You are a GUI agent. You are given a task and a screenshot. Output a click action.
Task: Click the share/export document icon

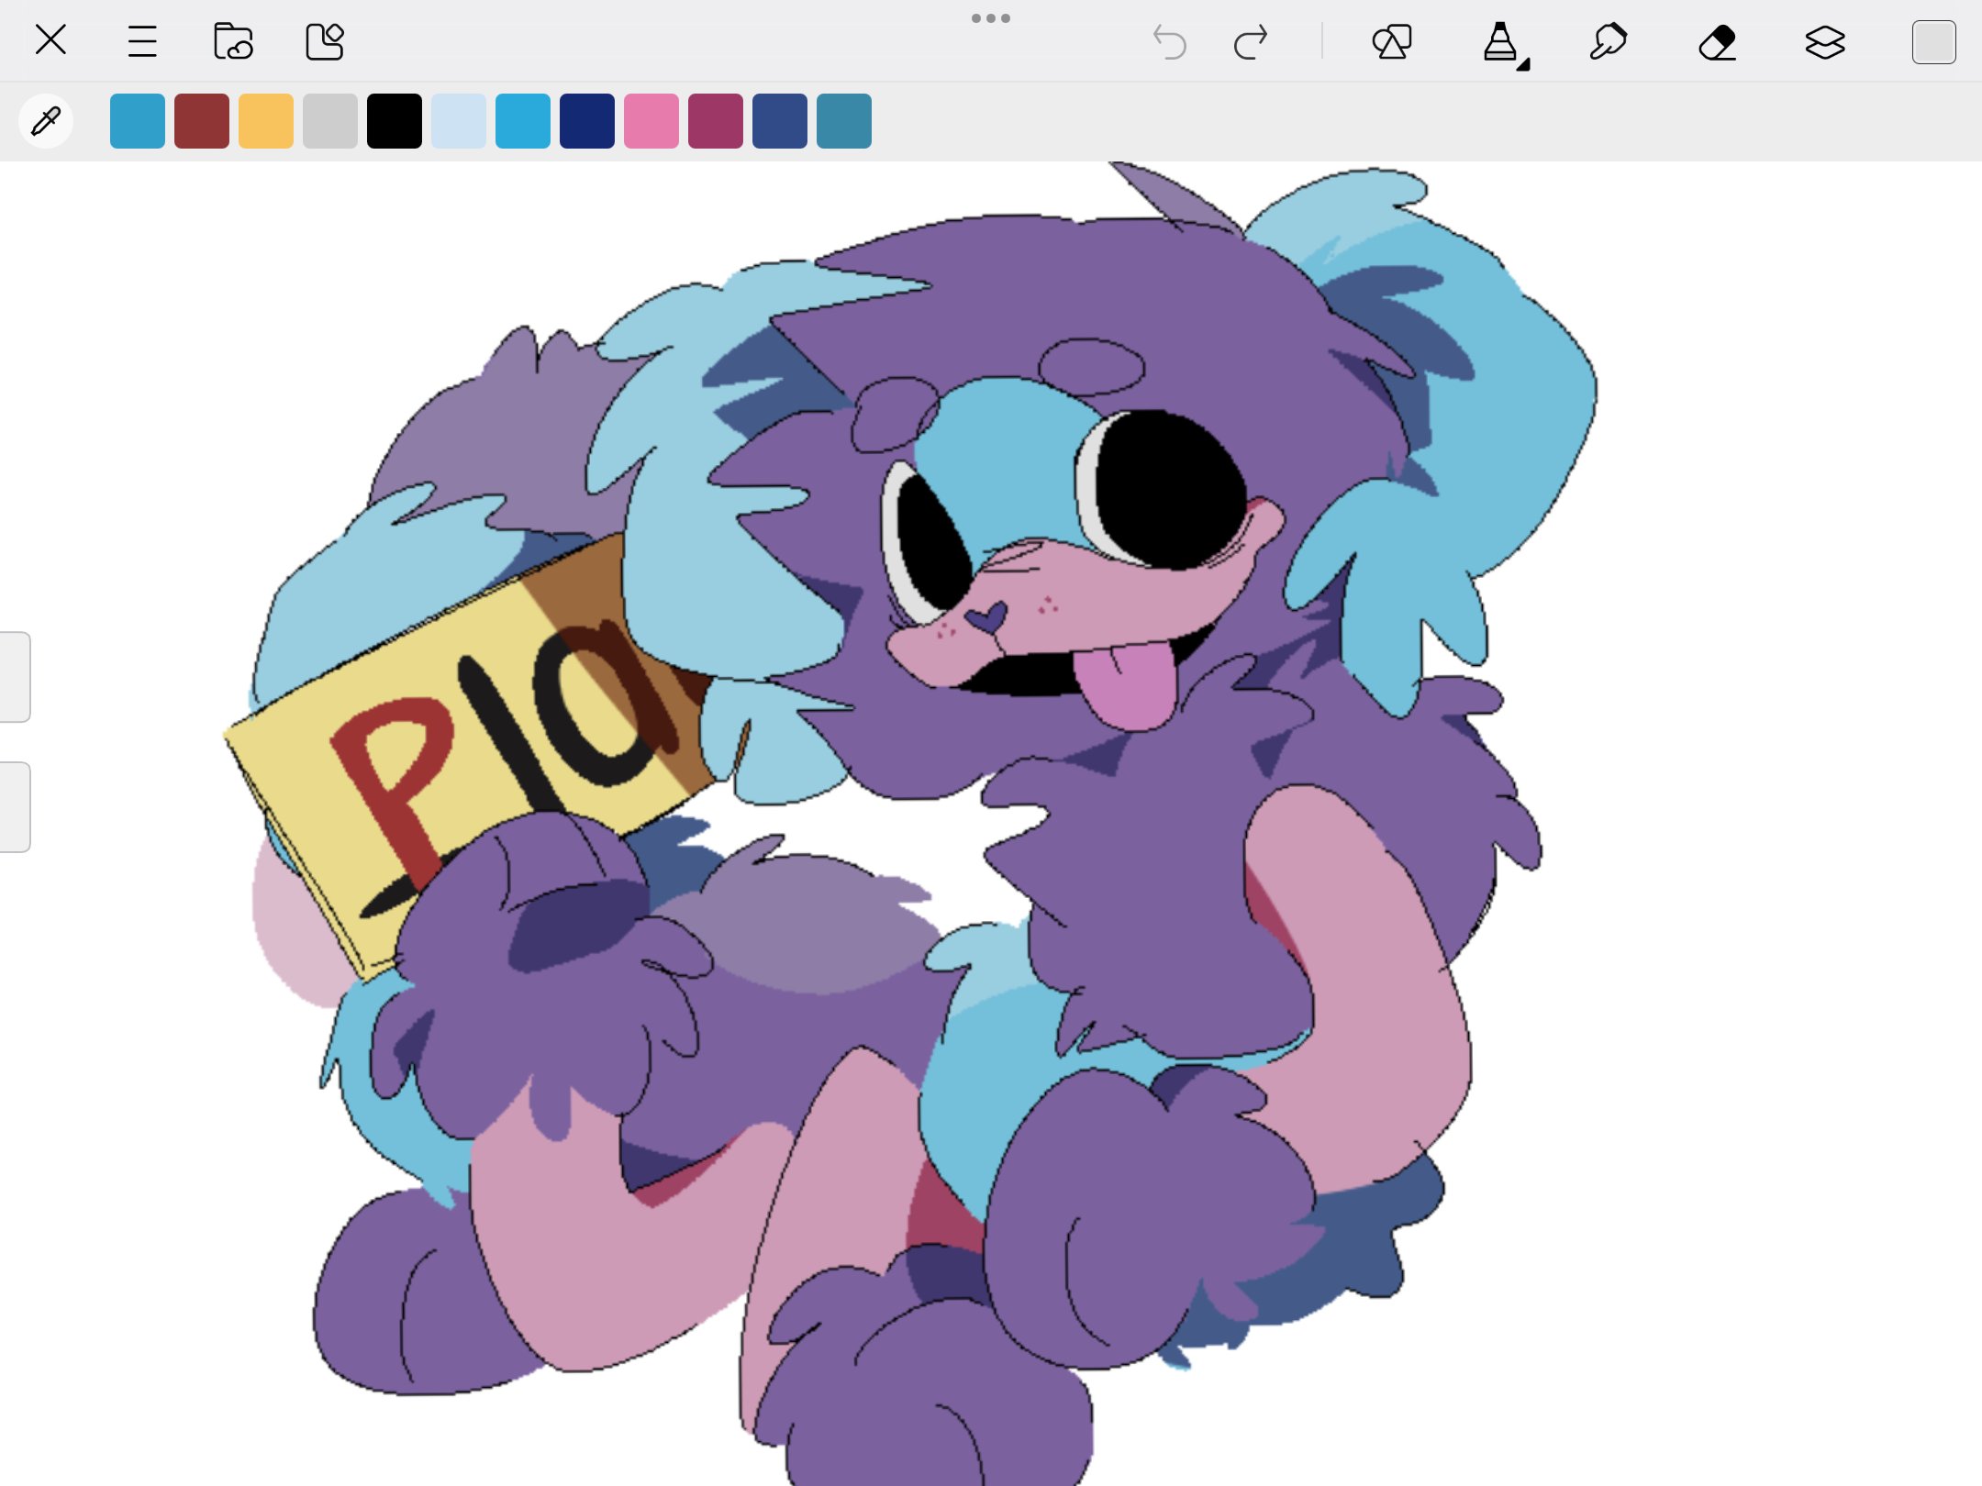(324, 41)
